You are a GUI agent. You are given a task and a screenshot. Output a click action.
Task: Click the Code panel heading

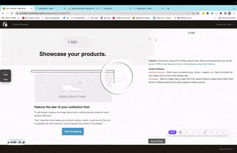point(191,33)
